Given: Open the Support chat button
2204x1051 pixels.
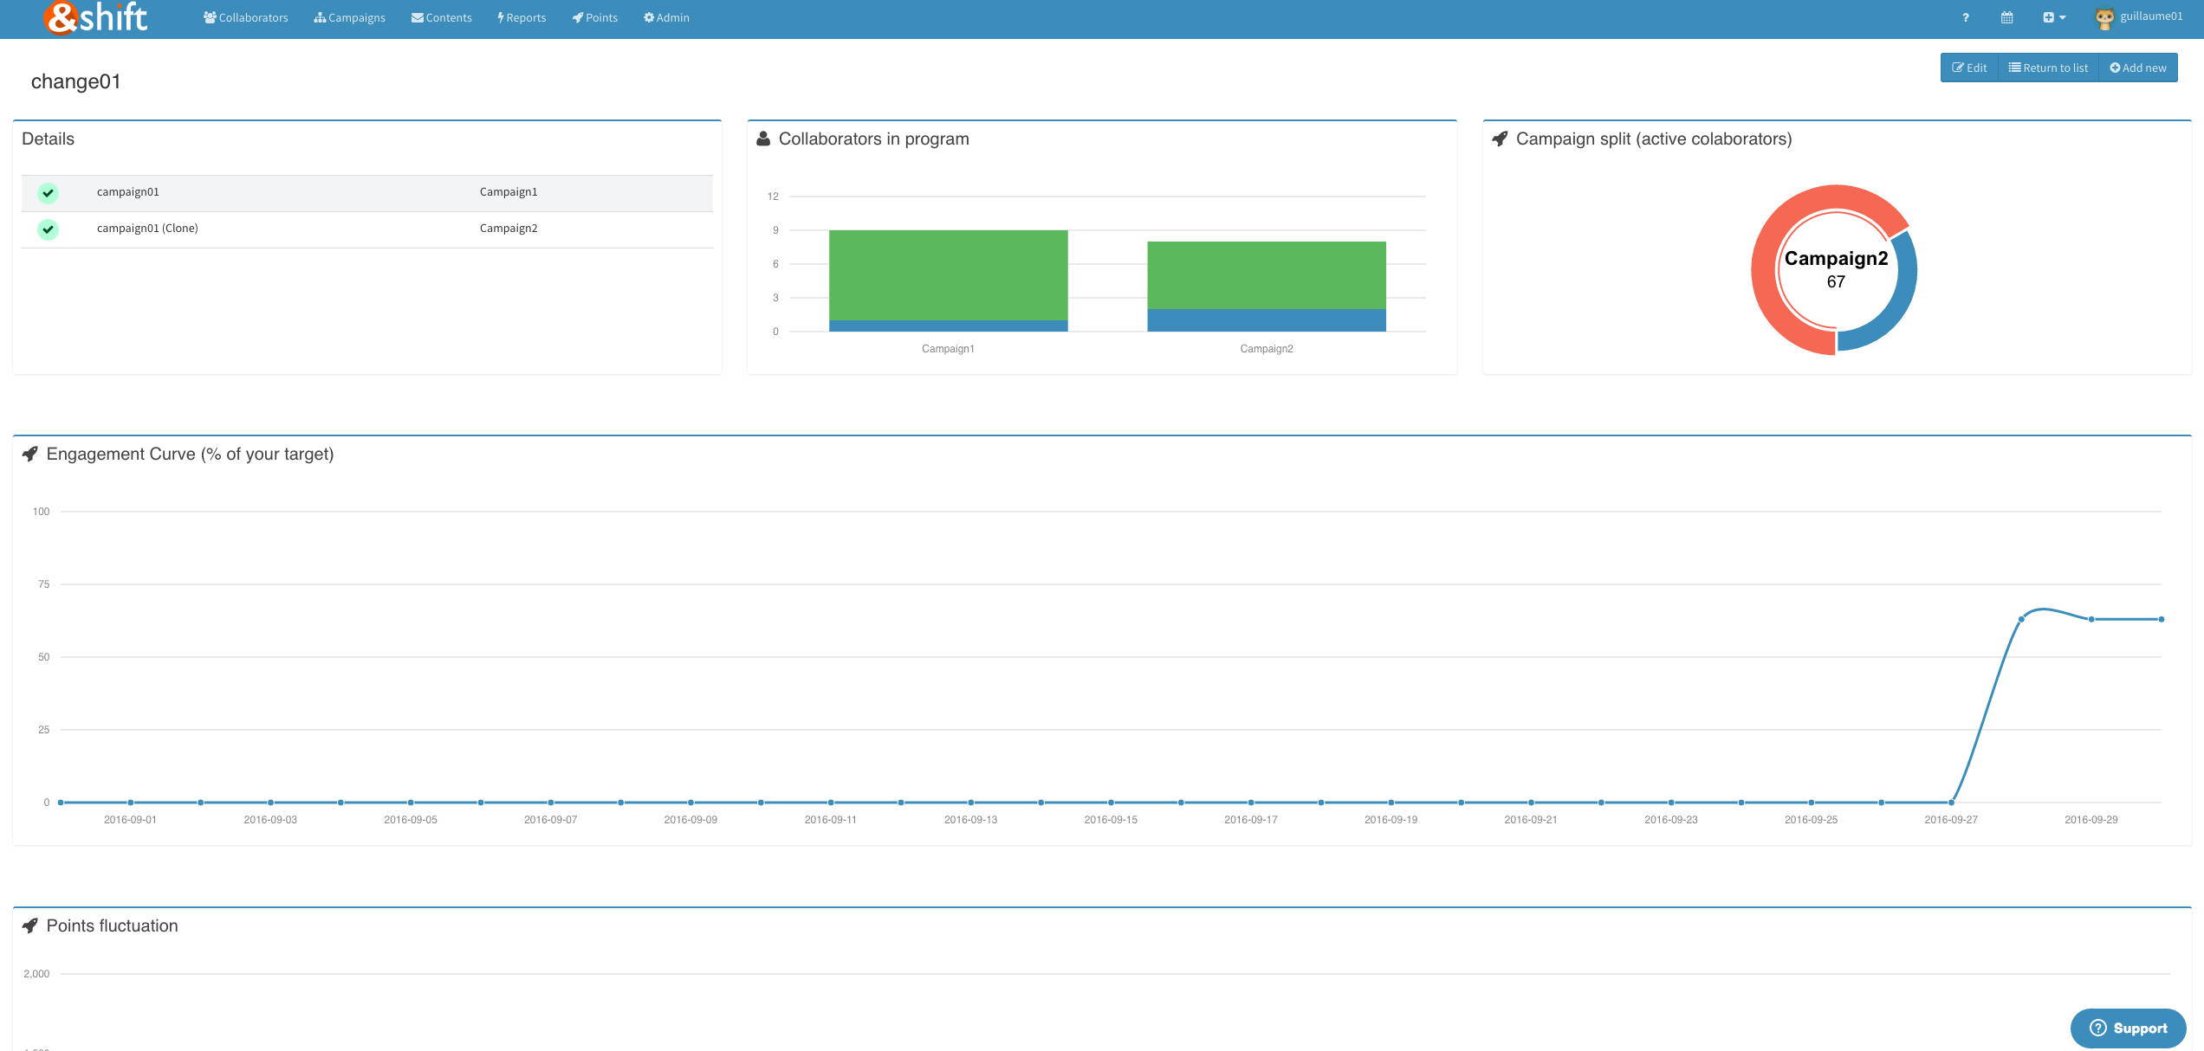Looking at the screenshot, I should [x=2128, y=1028].
